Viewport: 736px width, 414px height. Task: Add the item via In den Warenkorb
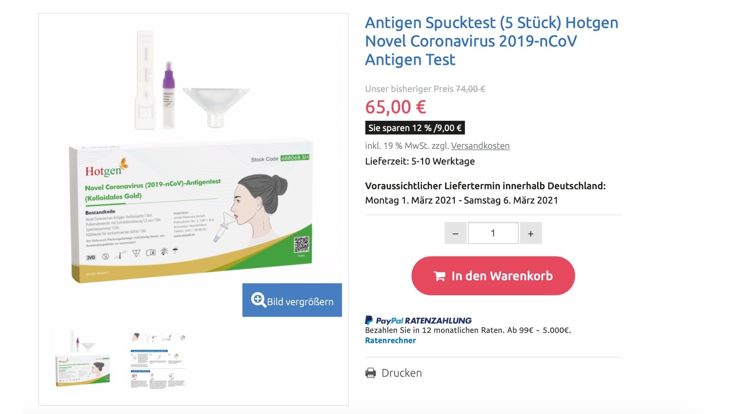(x=493, y=276)
